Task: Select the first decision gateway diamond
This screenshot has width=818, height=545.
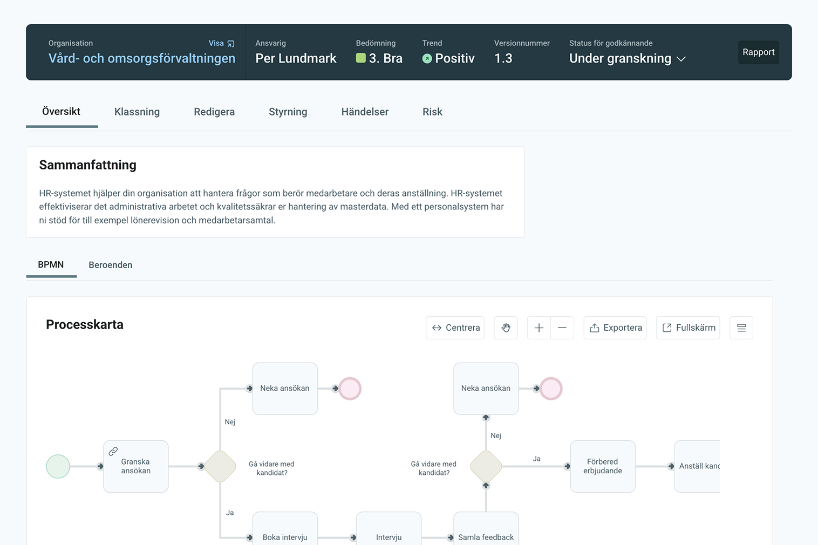Action: [x=220, y=466]
